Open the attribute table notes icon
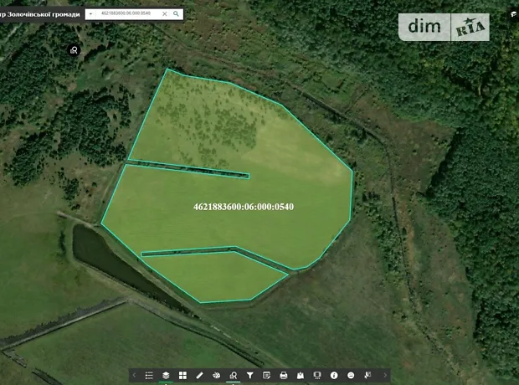519x385 pixels. (x=266, y=375)
